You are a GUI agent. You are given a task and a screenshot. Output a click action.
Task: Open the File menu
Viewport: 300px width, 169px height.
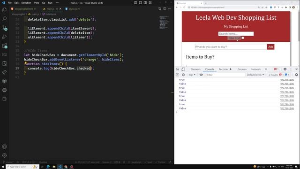(9, 3)
